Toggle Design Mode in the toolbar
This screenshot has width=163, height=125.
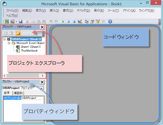pyautogui.click(x=80, y=21)
